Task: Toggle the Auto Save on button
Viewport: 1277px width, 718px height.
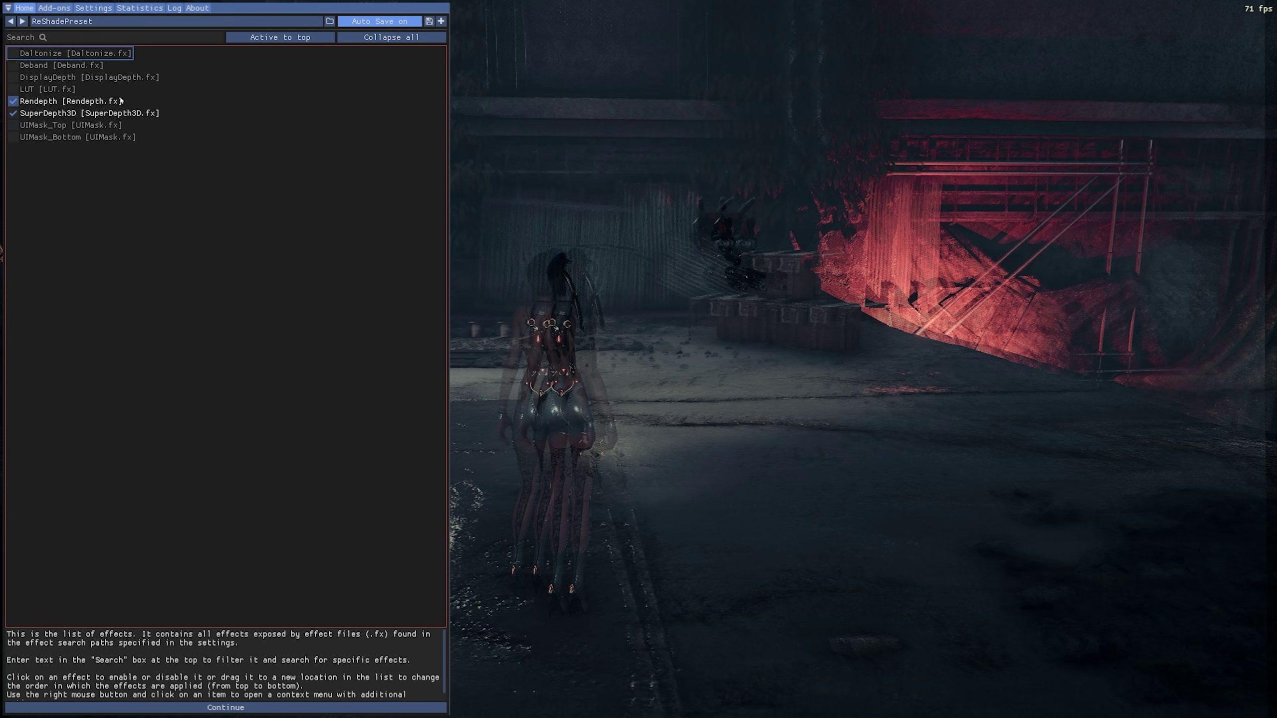Action: 379,21
